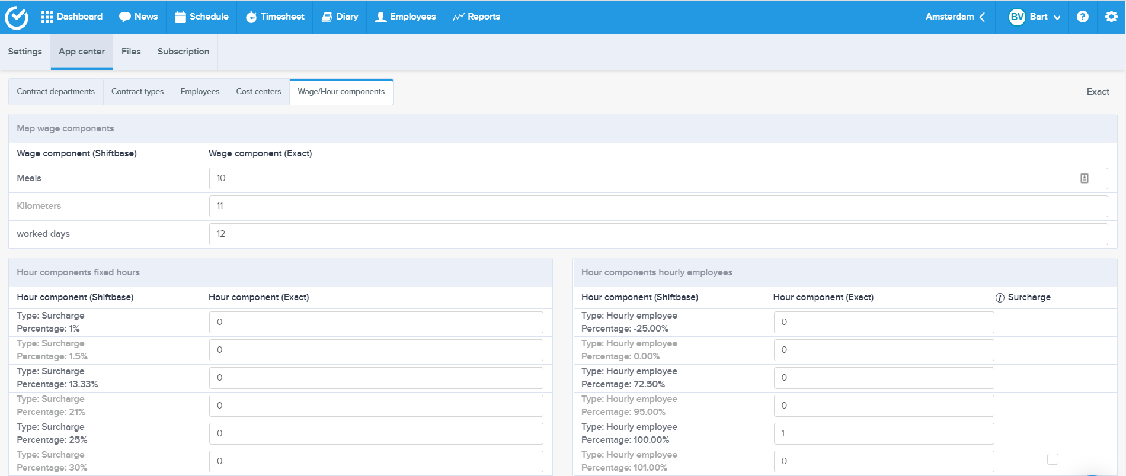Open the settings gear icon
The height and width of the screenshot is (476, 1126).
tap(1111, 17)
